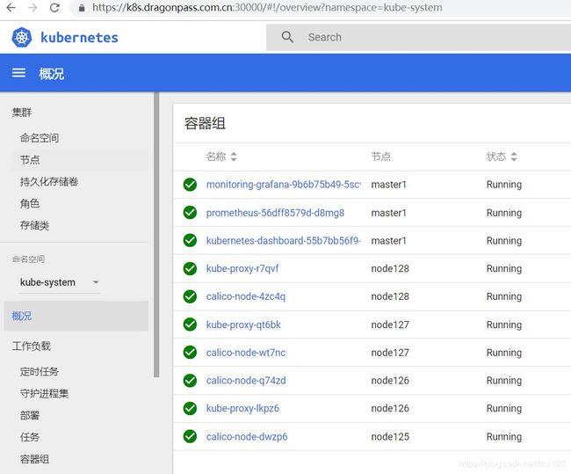Click the green status check for prometheus pod
This screenshot has width=571, height=474.
point(190,213)
